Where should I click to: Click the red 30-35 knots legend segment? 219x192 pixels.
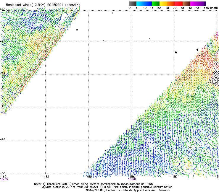pos(179,4)
